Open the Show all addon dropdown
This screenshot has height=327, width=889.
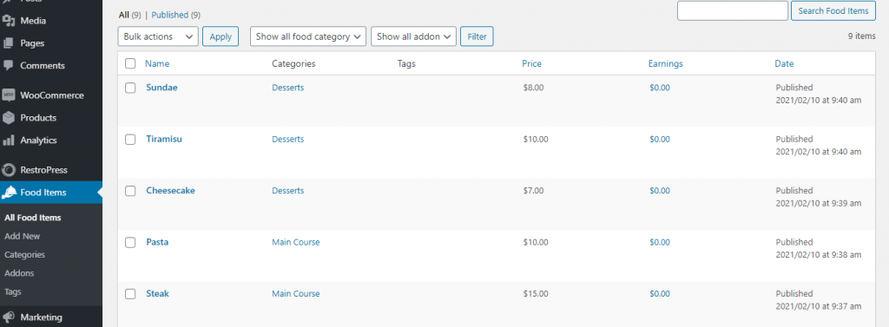pyautogui.click(x=413, y=36)
